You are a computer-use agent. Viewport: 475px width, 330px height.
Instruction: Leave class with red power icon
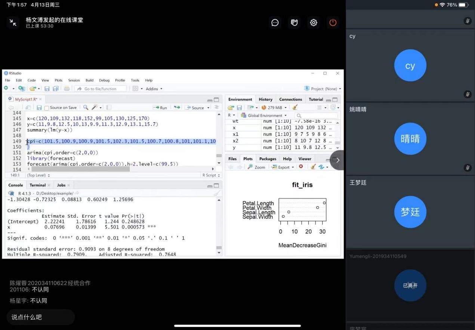click(333, 23)
